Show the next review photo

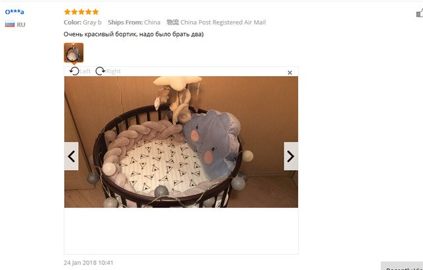(291, 156)
